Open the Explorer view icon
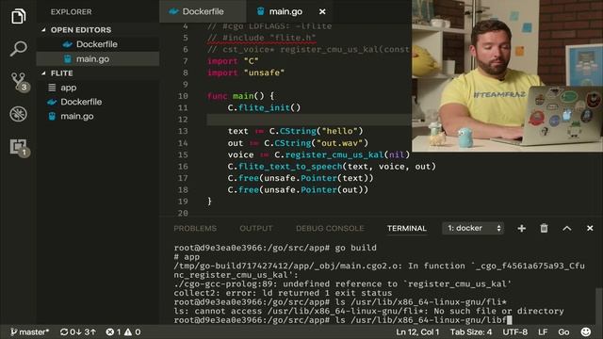Screen dimensions: 603x339 click(x=18, y=16)
